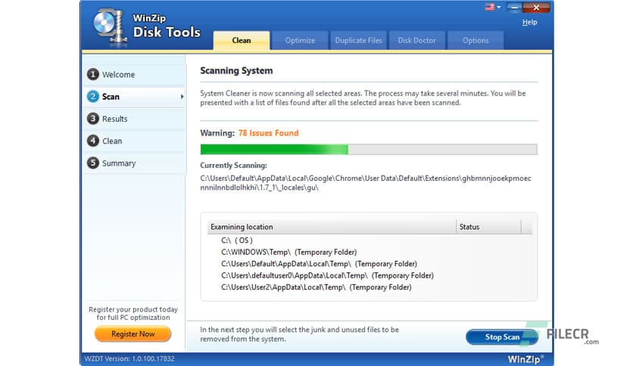The width and height of the screenshot is (633, 366).
Task: Open the Options tab
Action: [476, 40]
